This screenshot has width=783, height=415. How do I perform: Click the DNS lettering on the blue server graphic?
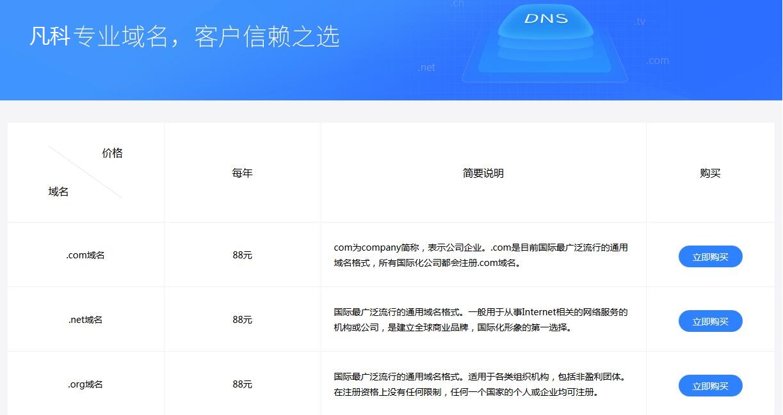(x=547, y=19)
